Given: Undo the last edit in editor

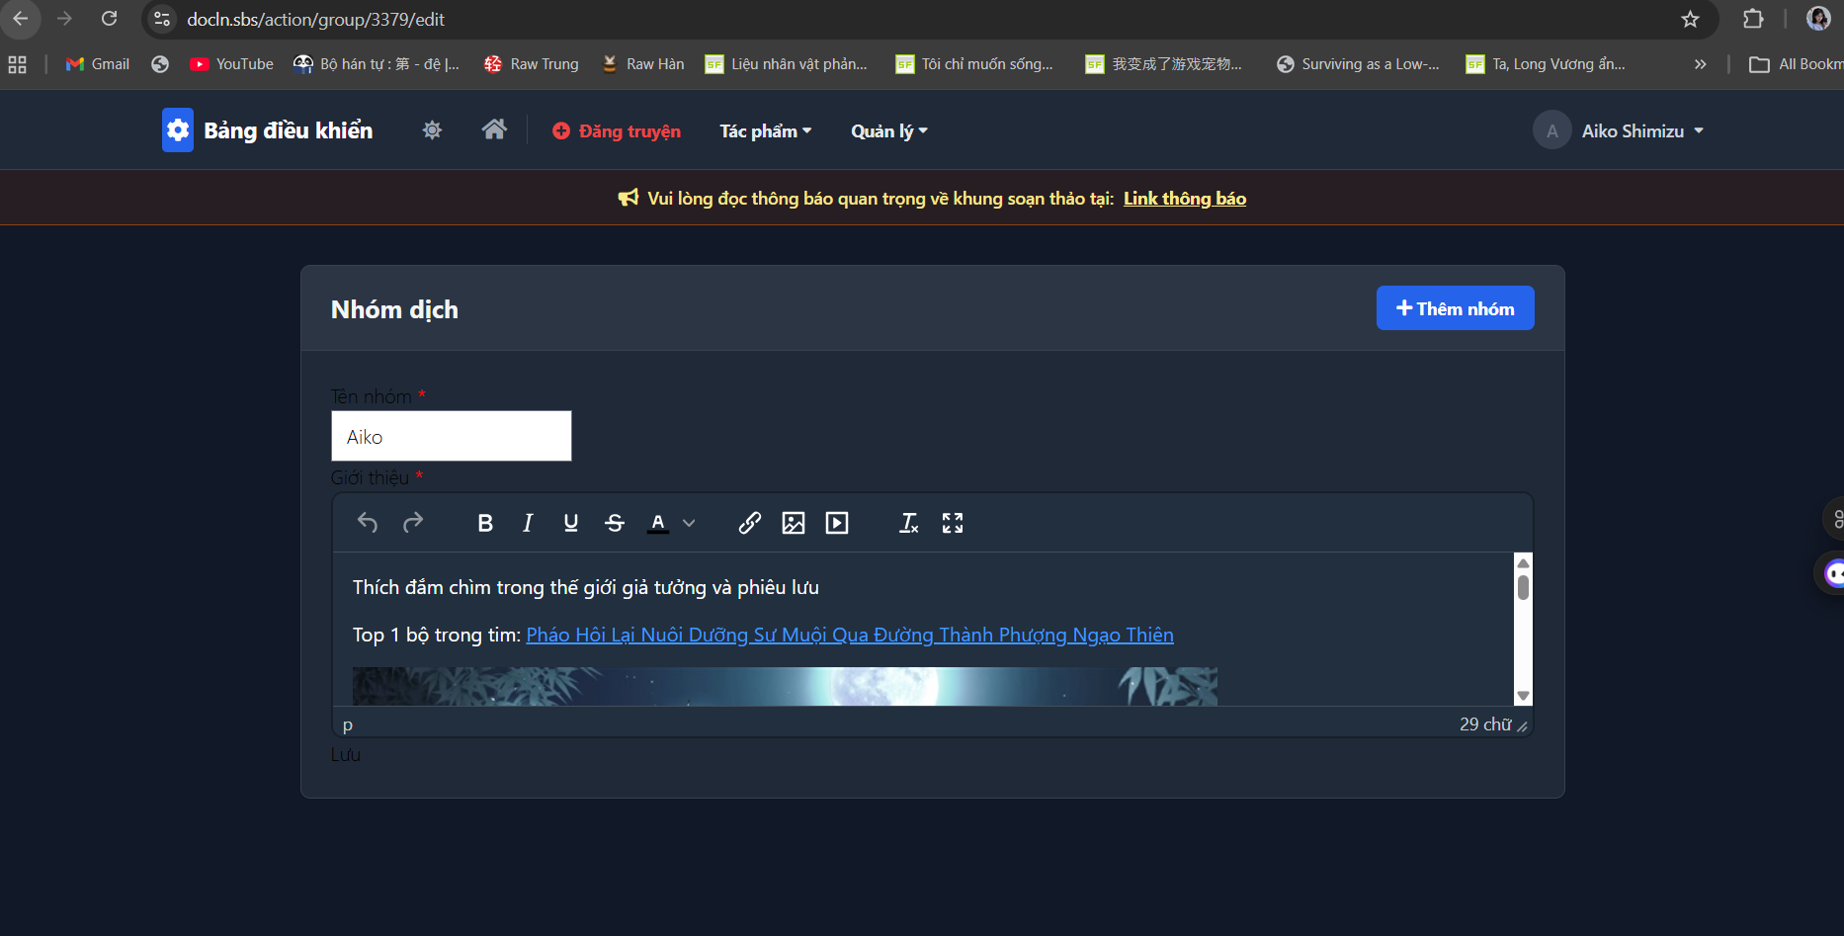Looking at the screenshot, I should coord(368,523).
